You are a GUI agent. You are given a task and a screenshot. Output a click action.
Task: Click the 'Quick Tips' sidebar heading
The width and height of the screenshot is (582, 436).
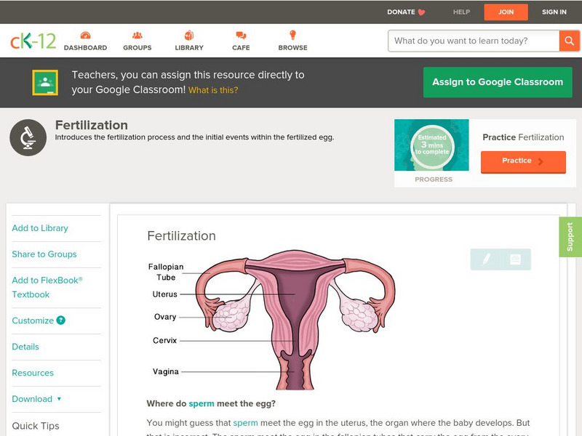pos(36,426)
